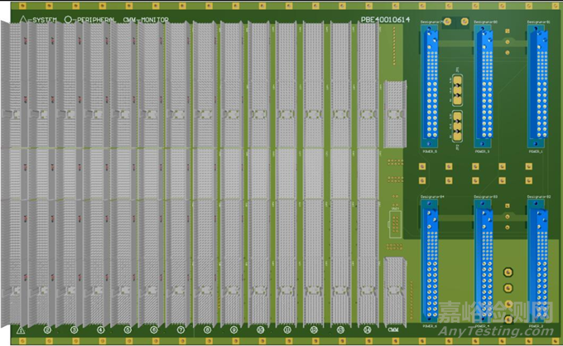Click the POWER_3 blue connector
563x346 pixels.
(x=484, y=85)
